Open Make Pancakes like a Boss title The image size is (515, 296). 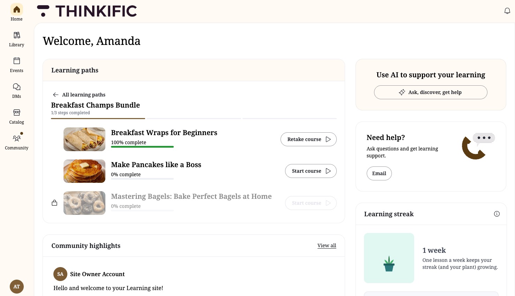click(x=156, y=165)
